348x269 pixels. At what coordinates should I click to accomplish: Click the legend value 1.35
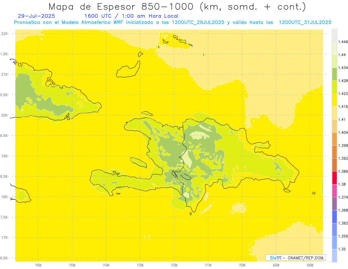click(x=342, y=249)
